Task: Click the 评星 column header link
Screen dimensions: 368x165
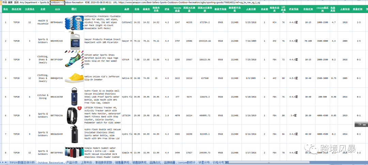Action: [167, 9]
